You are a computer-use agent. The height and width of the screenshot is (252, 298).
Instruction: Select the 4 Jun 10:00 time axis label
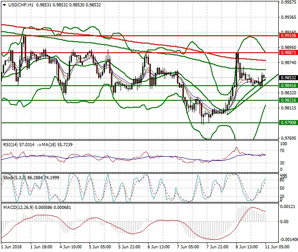pos(71,247)
